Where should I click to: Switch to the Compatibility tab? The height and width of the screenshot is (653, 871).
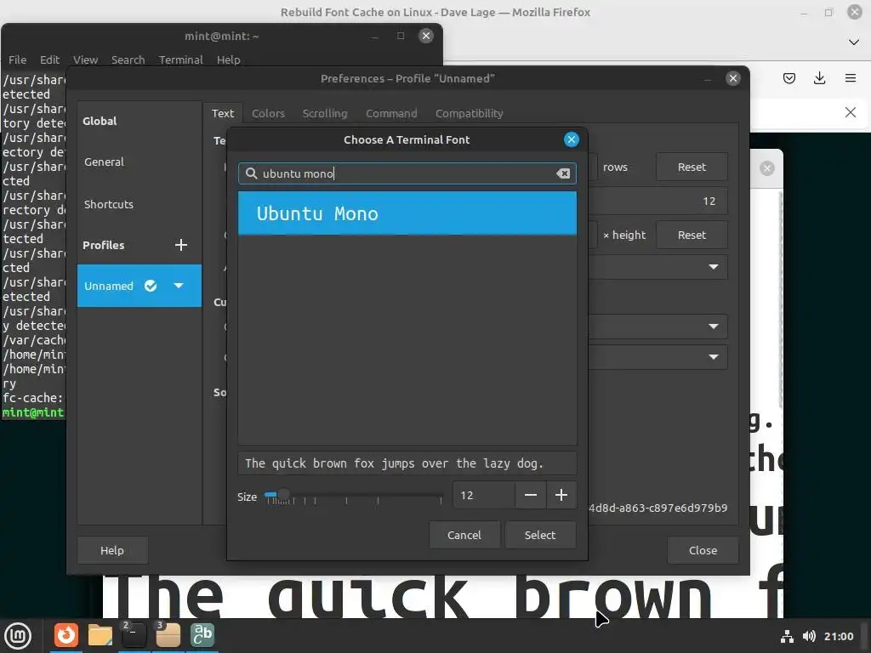(x=470, y=113)
